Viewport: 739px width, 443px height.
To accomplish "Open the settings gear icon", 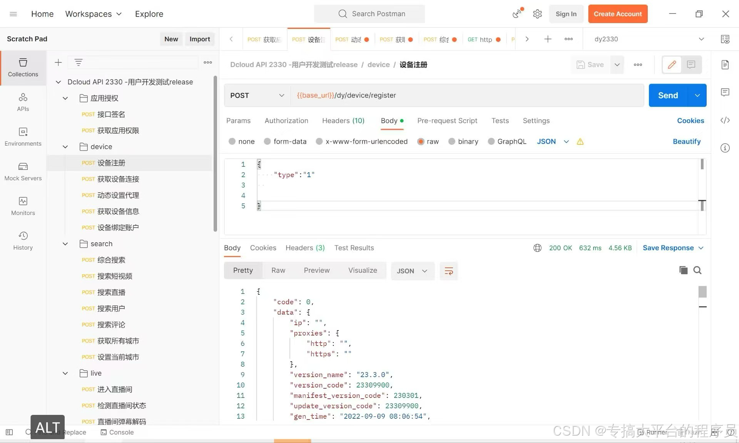I will 537,14.
